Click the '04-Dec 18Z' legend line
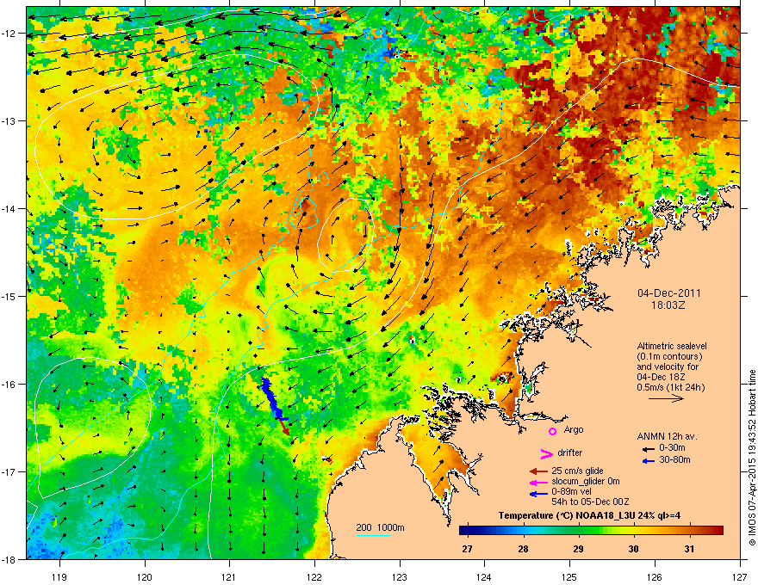The height and width of the screenshot is (585, 758). tap(661, 377)
